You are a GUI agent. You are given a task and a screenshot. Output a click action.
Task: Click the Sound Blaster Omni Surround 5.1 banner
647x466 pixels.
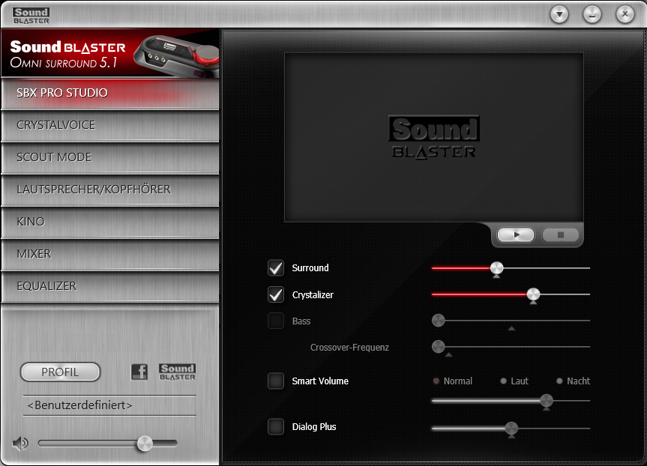(x=110, y=54)
